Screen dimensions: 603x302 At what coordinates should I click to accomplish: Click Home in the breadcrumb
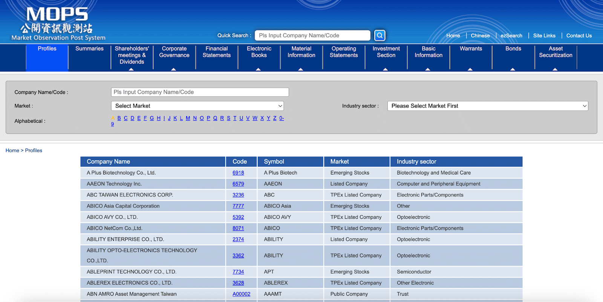point(12,150)
